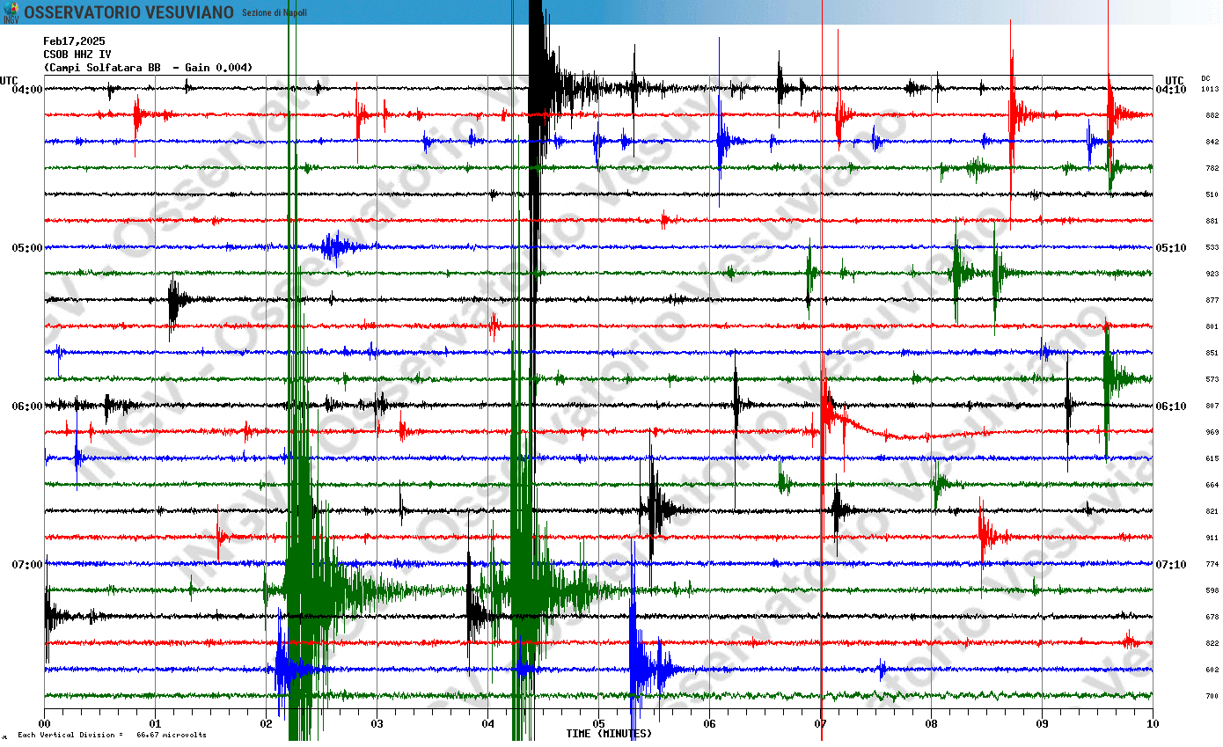Click minute tick label 07
Viewport: 1223px width, 747px height.
pyautogui.click(x=820, y=724)
